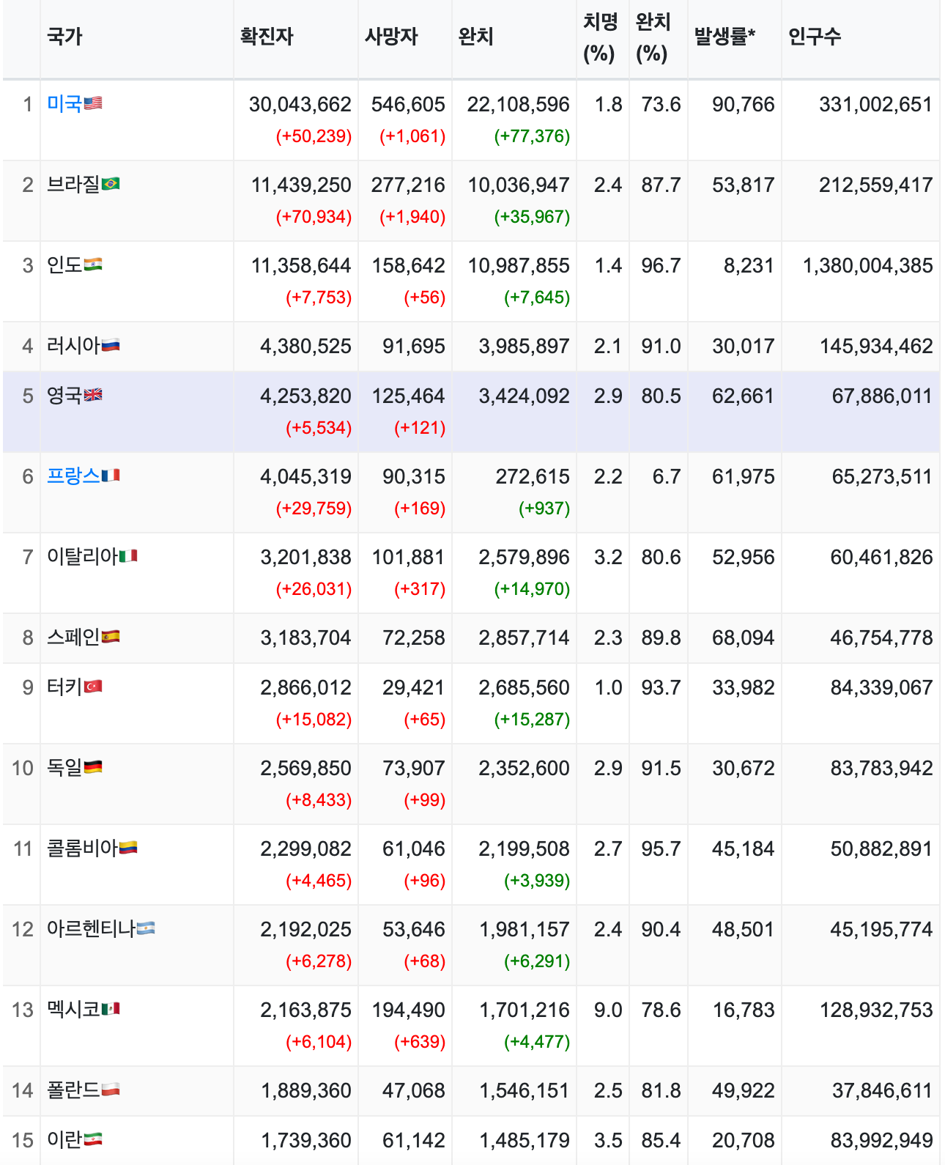This screenshot has width=945, height=1165.
Task: Click the France flag next to 프랑스
Action: 111,476
